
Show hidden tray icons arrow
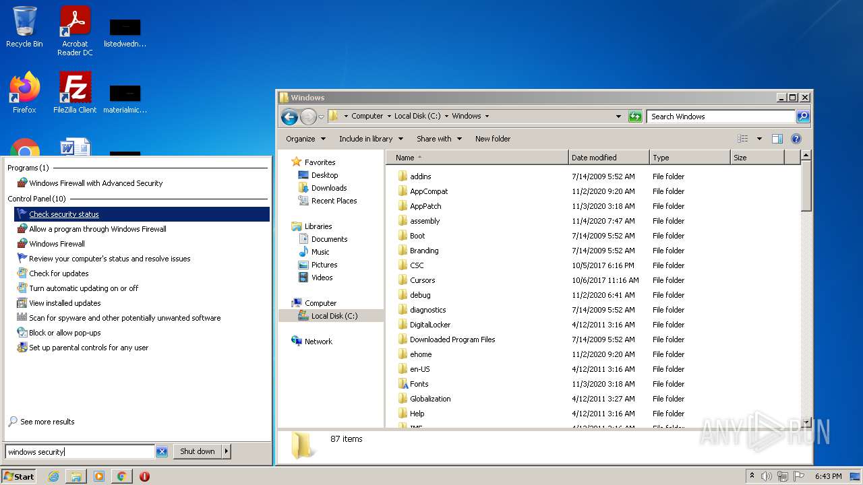point(752,476)
